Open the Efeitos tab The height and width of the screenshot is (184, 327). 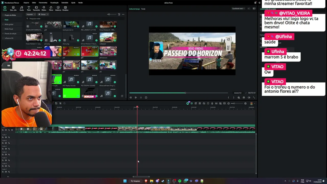click(x=44, y=8)
